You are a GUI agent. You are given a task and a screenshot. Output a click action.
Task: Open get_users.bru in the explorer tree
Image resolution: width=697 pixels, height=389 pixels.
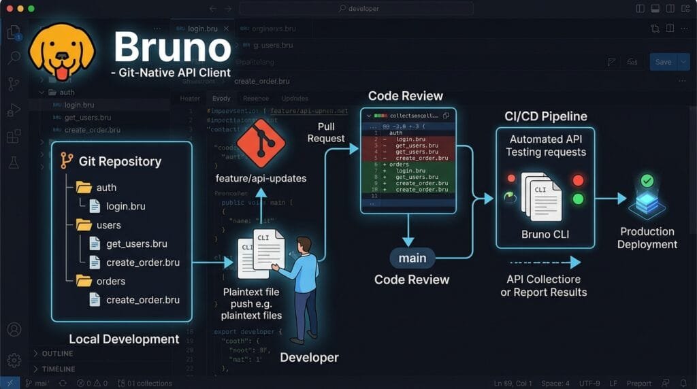pyautogui.click(x=88, y=117)
